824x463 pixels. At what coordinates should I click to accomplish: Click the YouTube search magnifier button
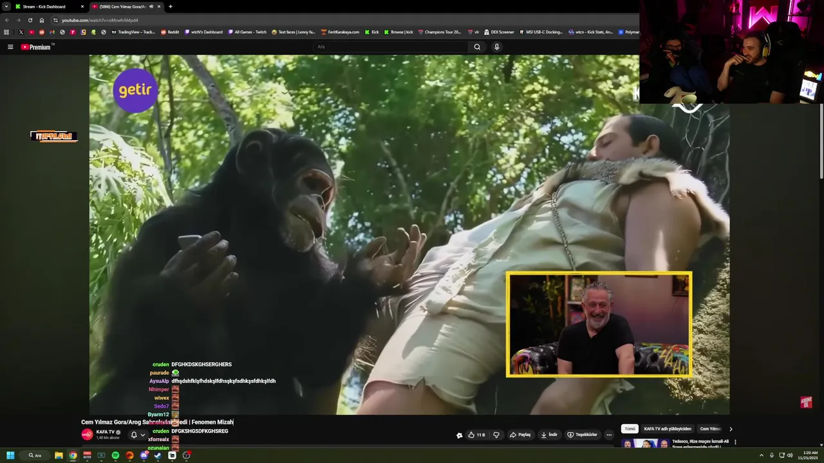(477, 47)
